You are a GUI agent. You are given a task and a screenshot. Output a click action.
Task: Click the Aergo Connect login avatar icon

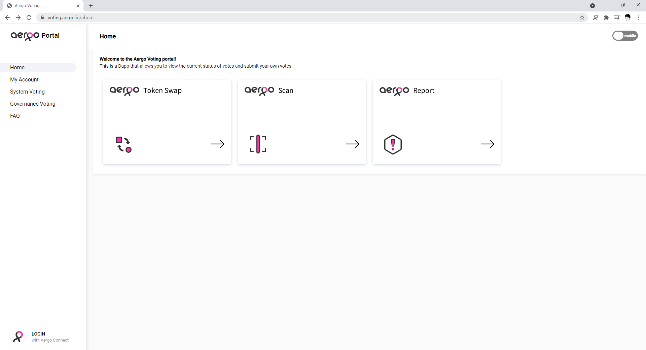18,337
